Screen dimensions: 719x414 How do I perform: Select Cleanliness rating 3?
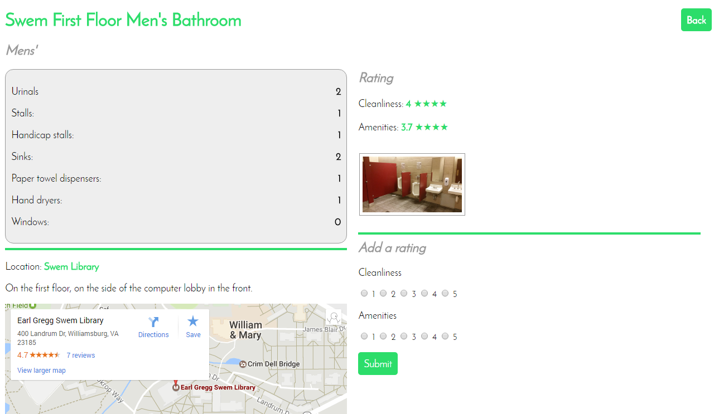point(404,293)
